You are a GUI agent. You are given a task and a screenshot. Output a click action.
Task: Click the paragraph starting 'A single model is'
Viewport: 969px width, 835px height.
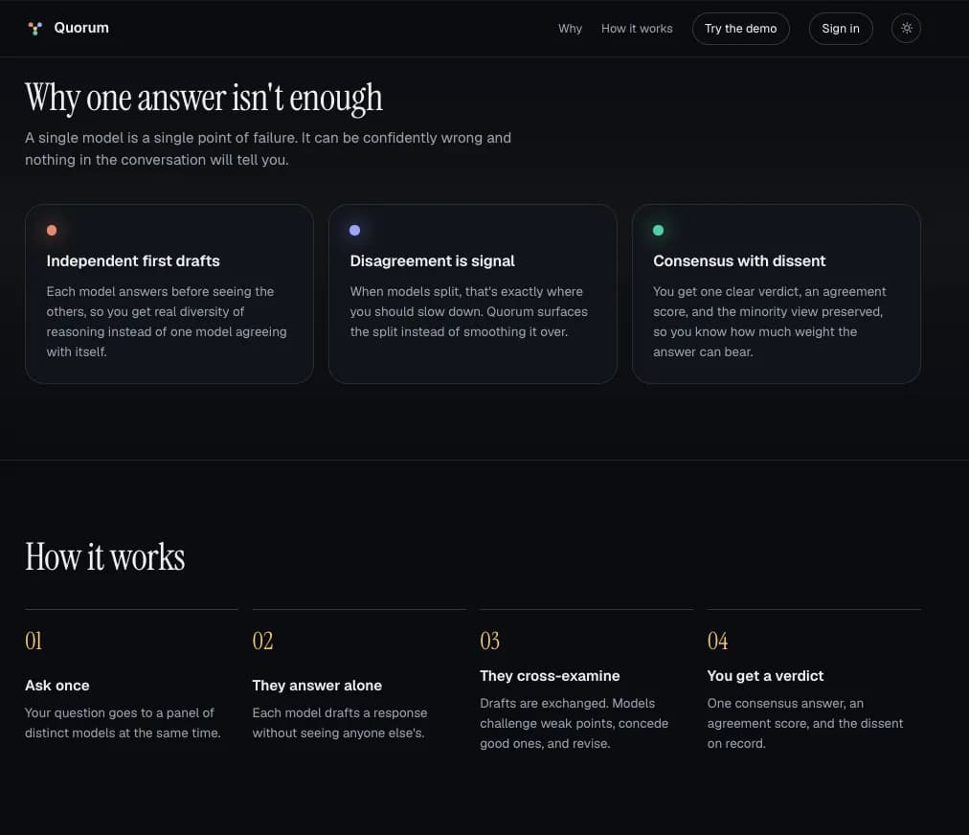268,149
